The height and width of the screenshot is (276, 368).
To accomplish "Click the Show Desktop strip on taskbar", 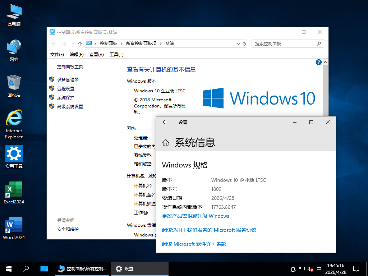I will [367, 269].
